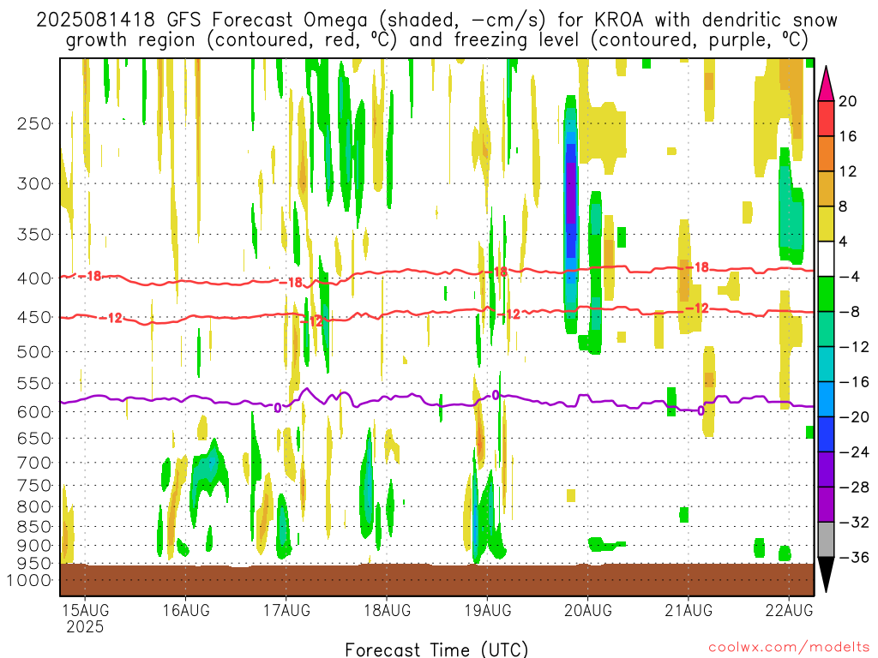Click the chart title mentioning KROA
878x658 pixels.
(x=436, y=30)
